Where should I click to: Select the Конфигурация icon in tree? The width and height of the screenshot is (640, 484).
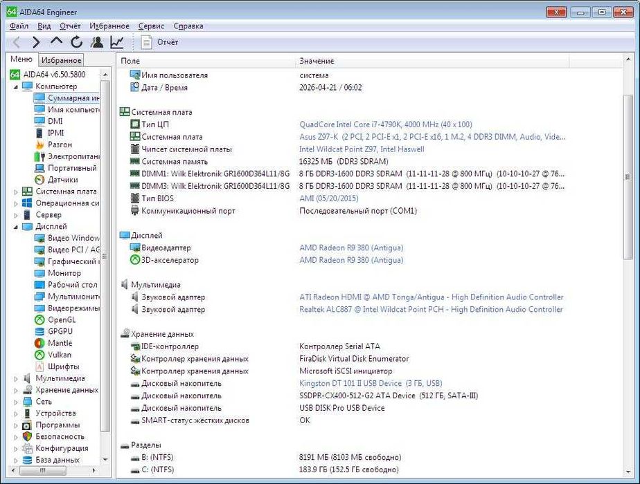pyautogui.click(x=27, y=449)
